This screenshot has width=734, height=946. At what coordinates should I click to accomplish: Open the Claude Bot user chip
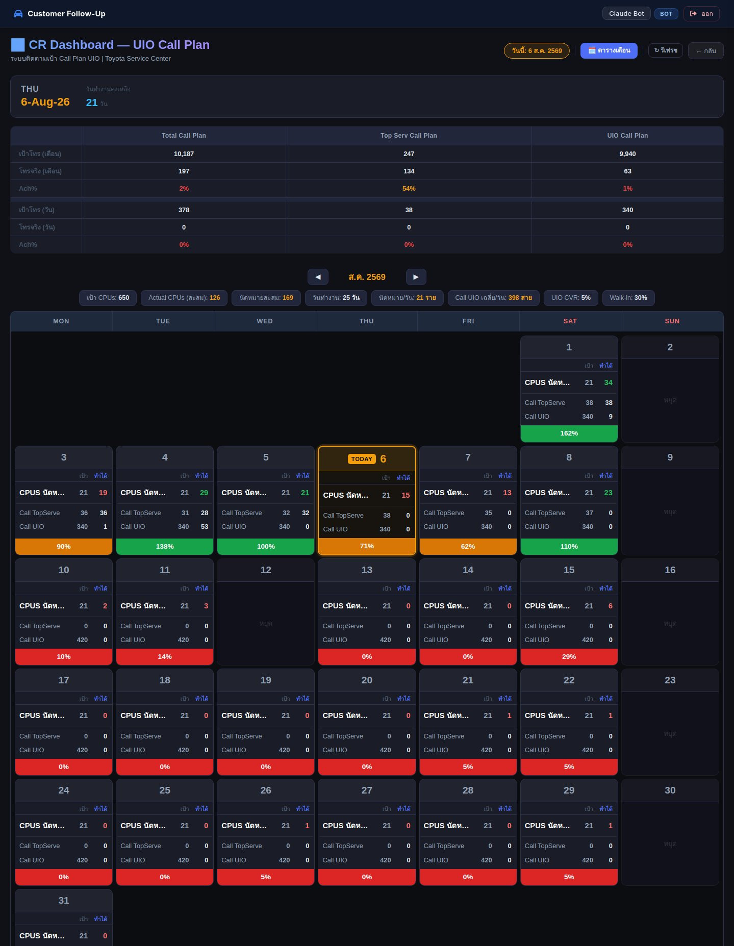point(626,13)
